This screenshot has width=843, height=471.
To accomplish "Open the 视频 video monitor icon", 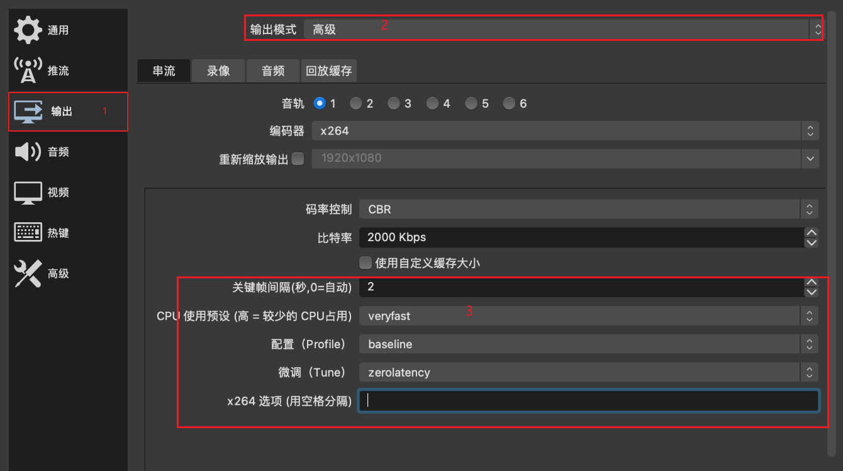I will tap(28, 193).
